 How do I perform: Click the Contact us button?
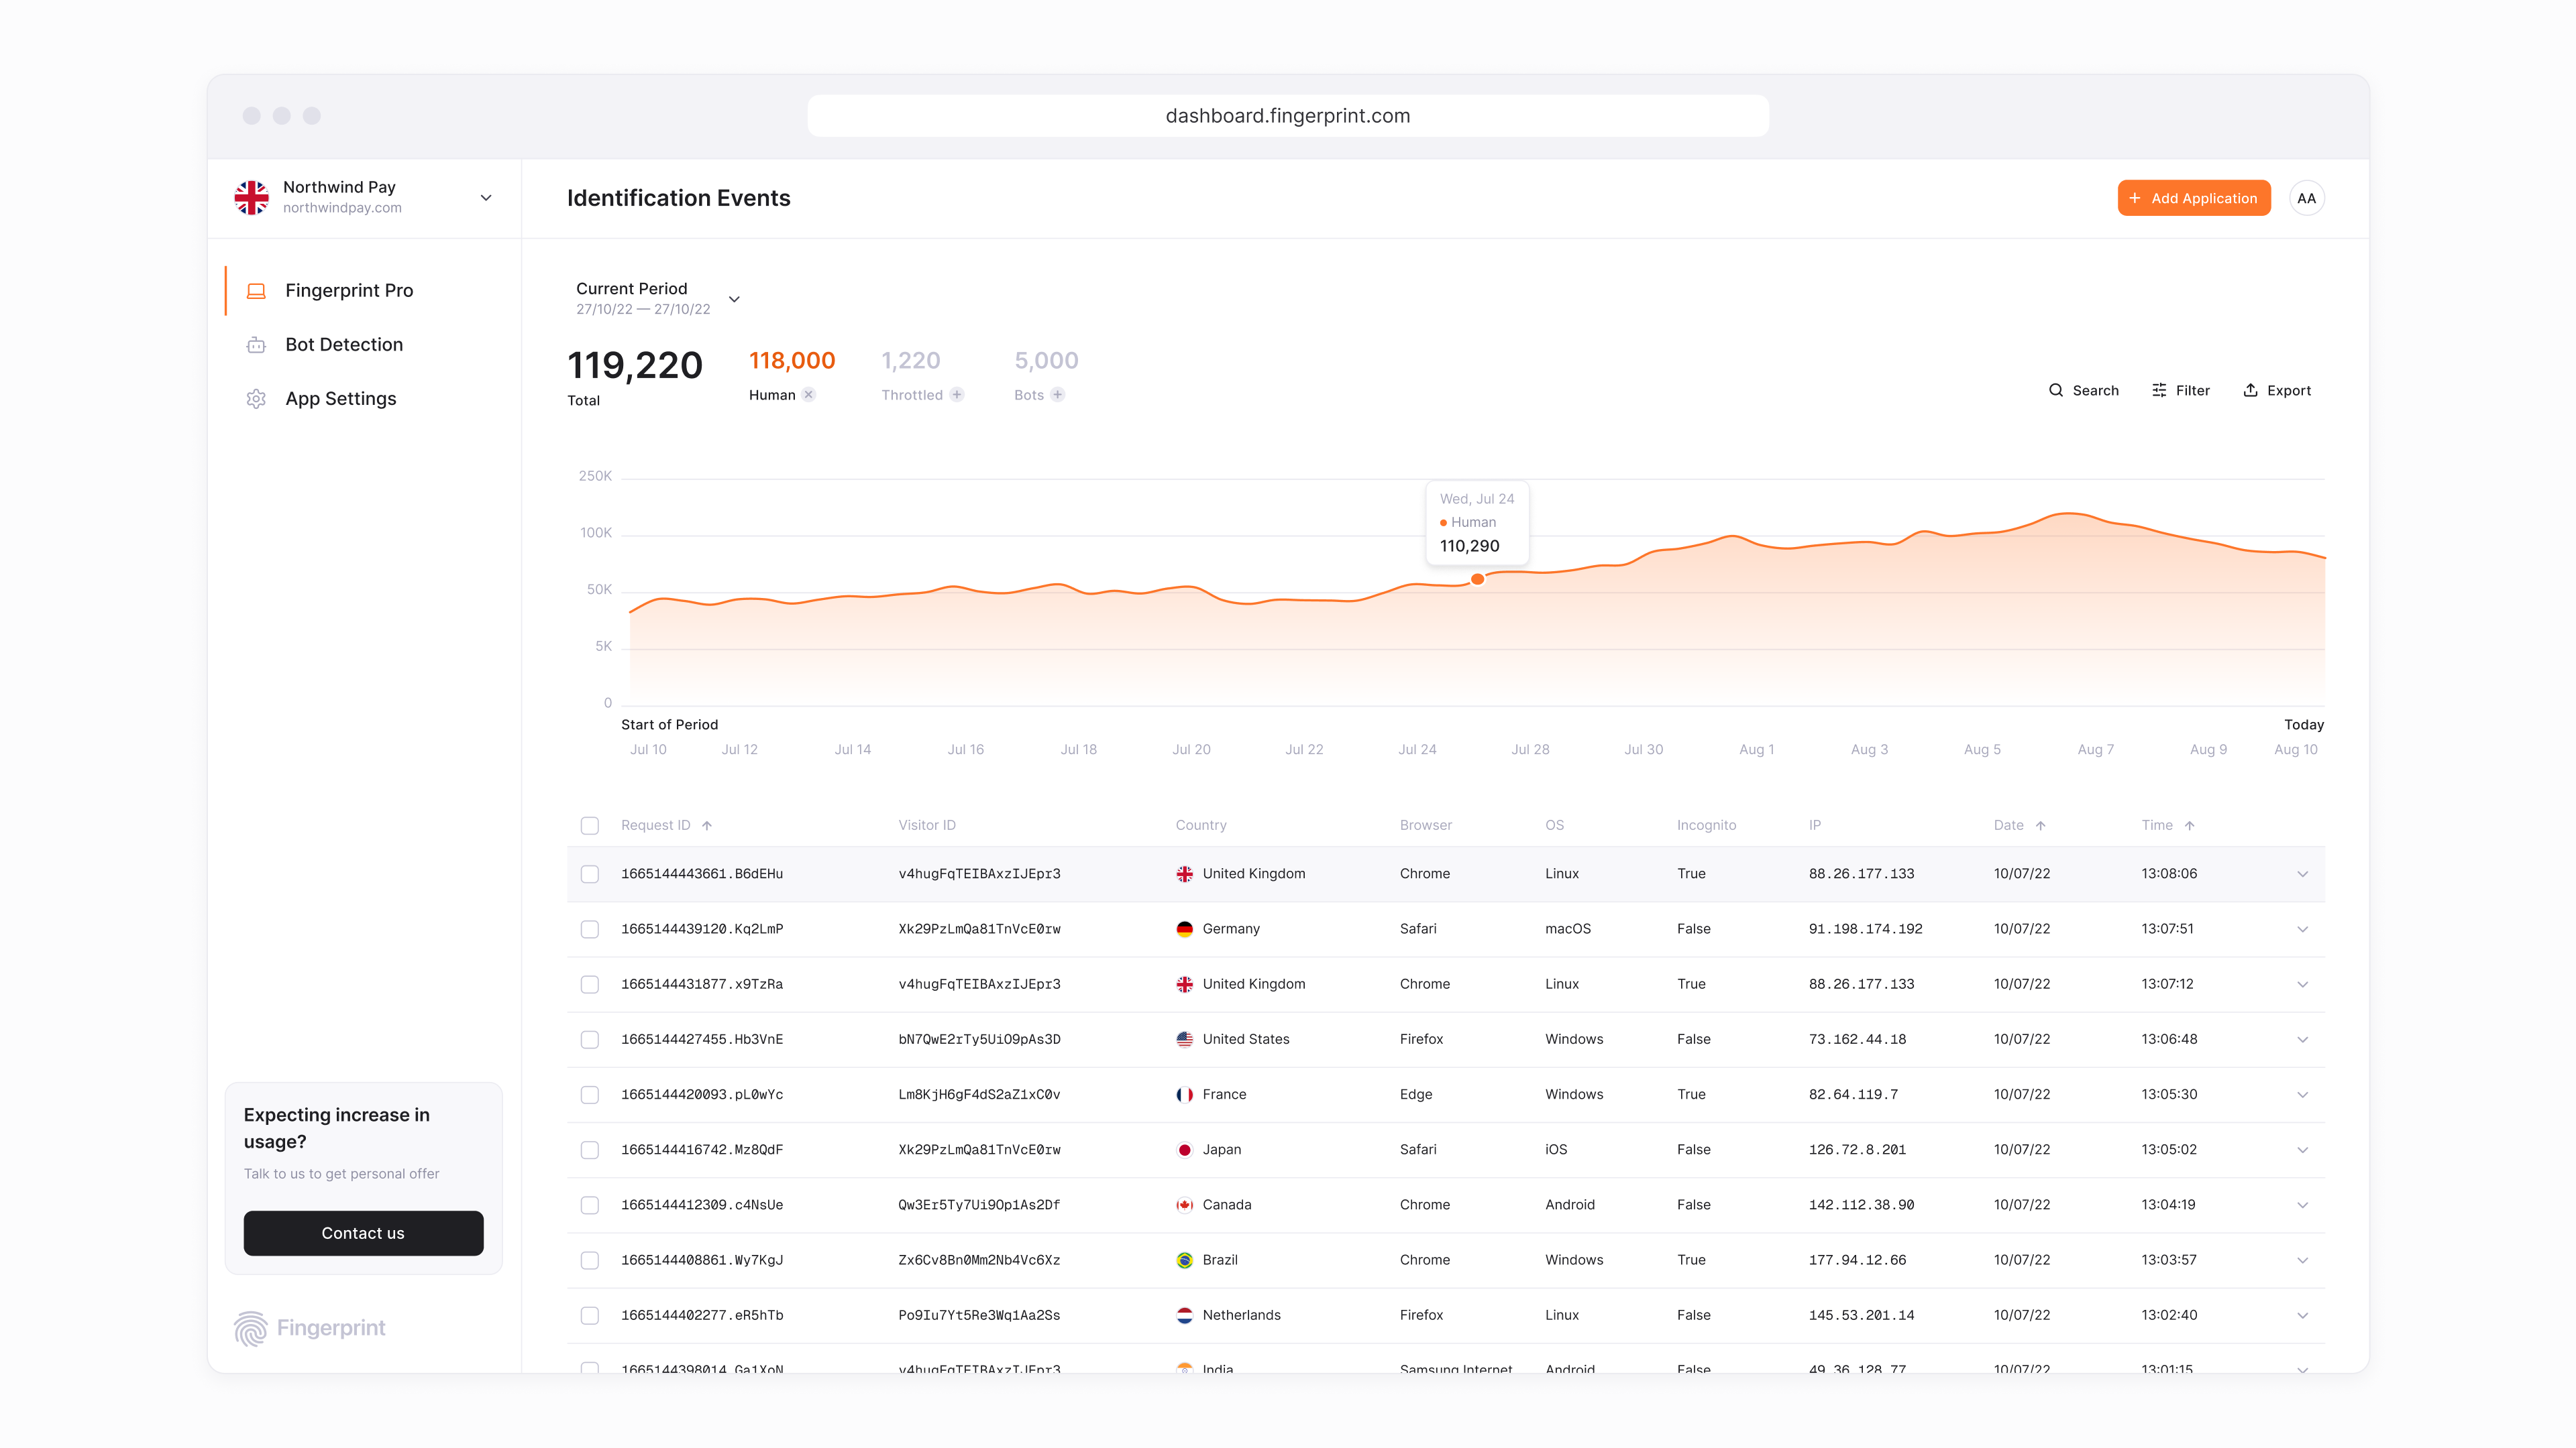coord(363,1233)
